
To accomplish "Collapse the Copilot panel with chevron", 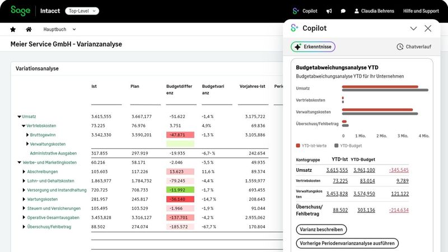I will pyautogui.click(x=413, y=29).
